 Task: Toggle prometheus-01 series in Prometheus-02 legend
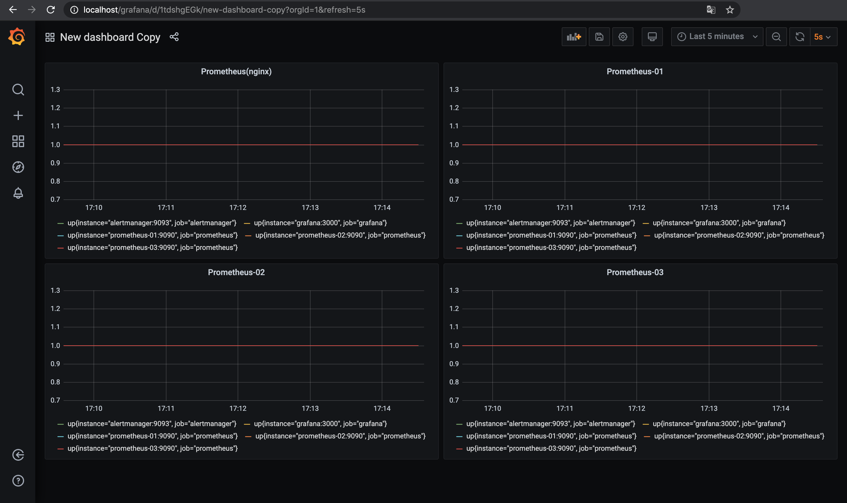(x=152, y=436)
